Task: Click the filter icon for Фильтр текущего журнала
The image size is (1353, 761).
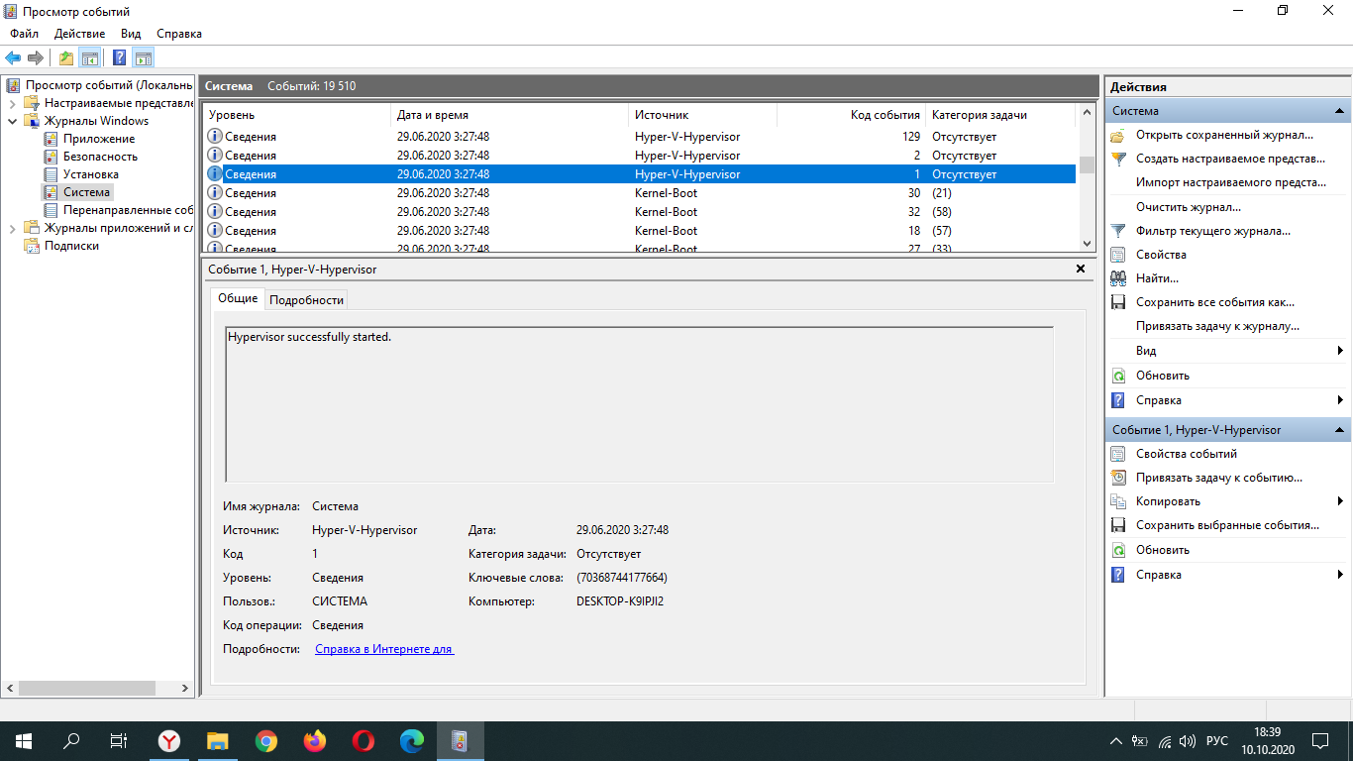Action: [x=1118, y=231]
